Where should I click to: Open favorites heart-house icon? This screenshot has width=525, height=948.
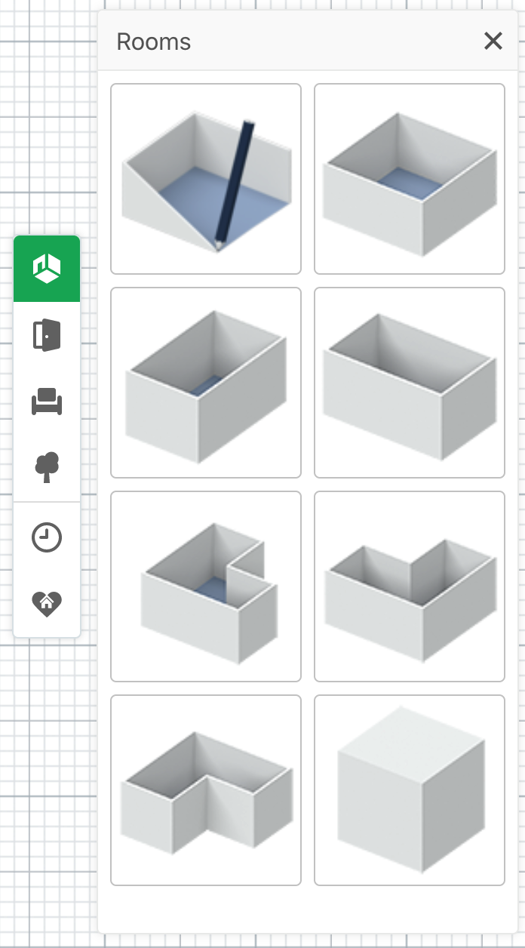click(x=47, y=604)
